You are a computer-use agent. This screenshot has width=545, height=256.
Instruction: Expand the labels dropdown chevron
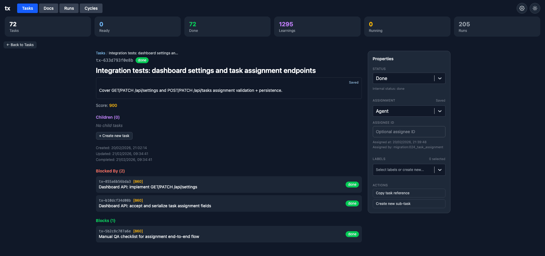click(x=440, y=170)
